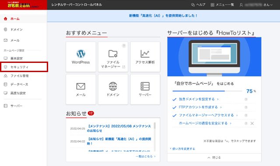
Task: Click the help icon for ファイルマネージャーへアクセスする
Action: pyautogui.click(x=246, y=115)
